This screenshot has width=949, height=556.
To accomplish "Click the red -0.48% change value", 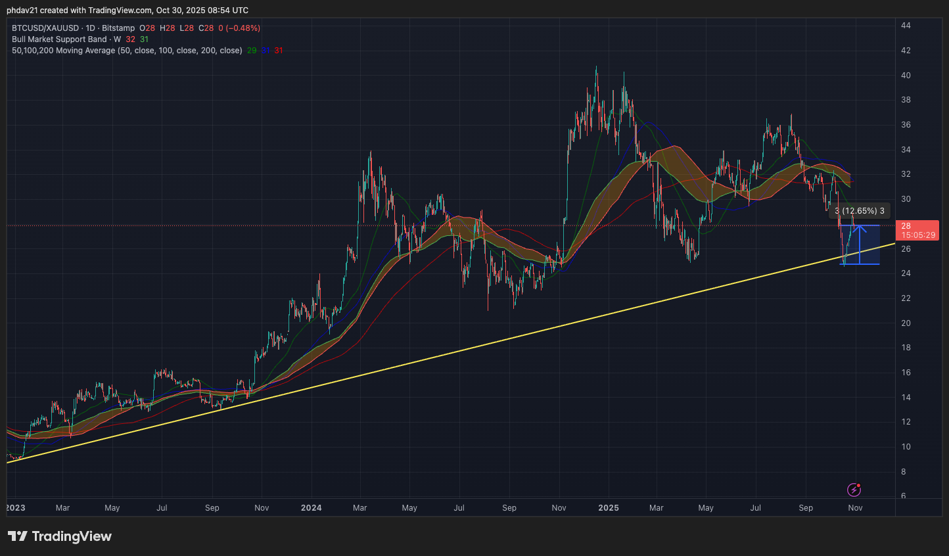I will (x=243, y=28).
